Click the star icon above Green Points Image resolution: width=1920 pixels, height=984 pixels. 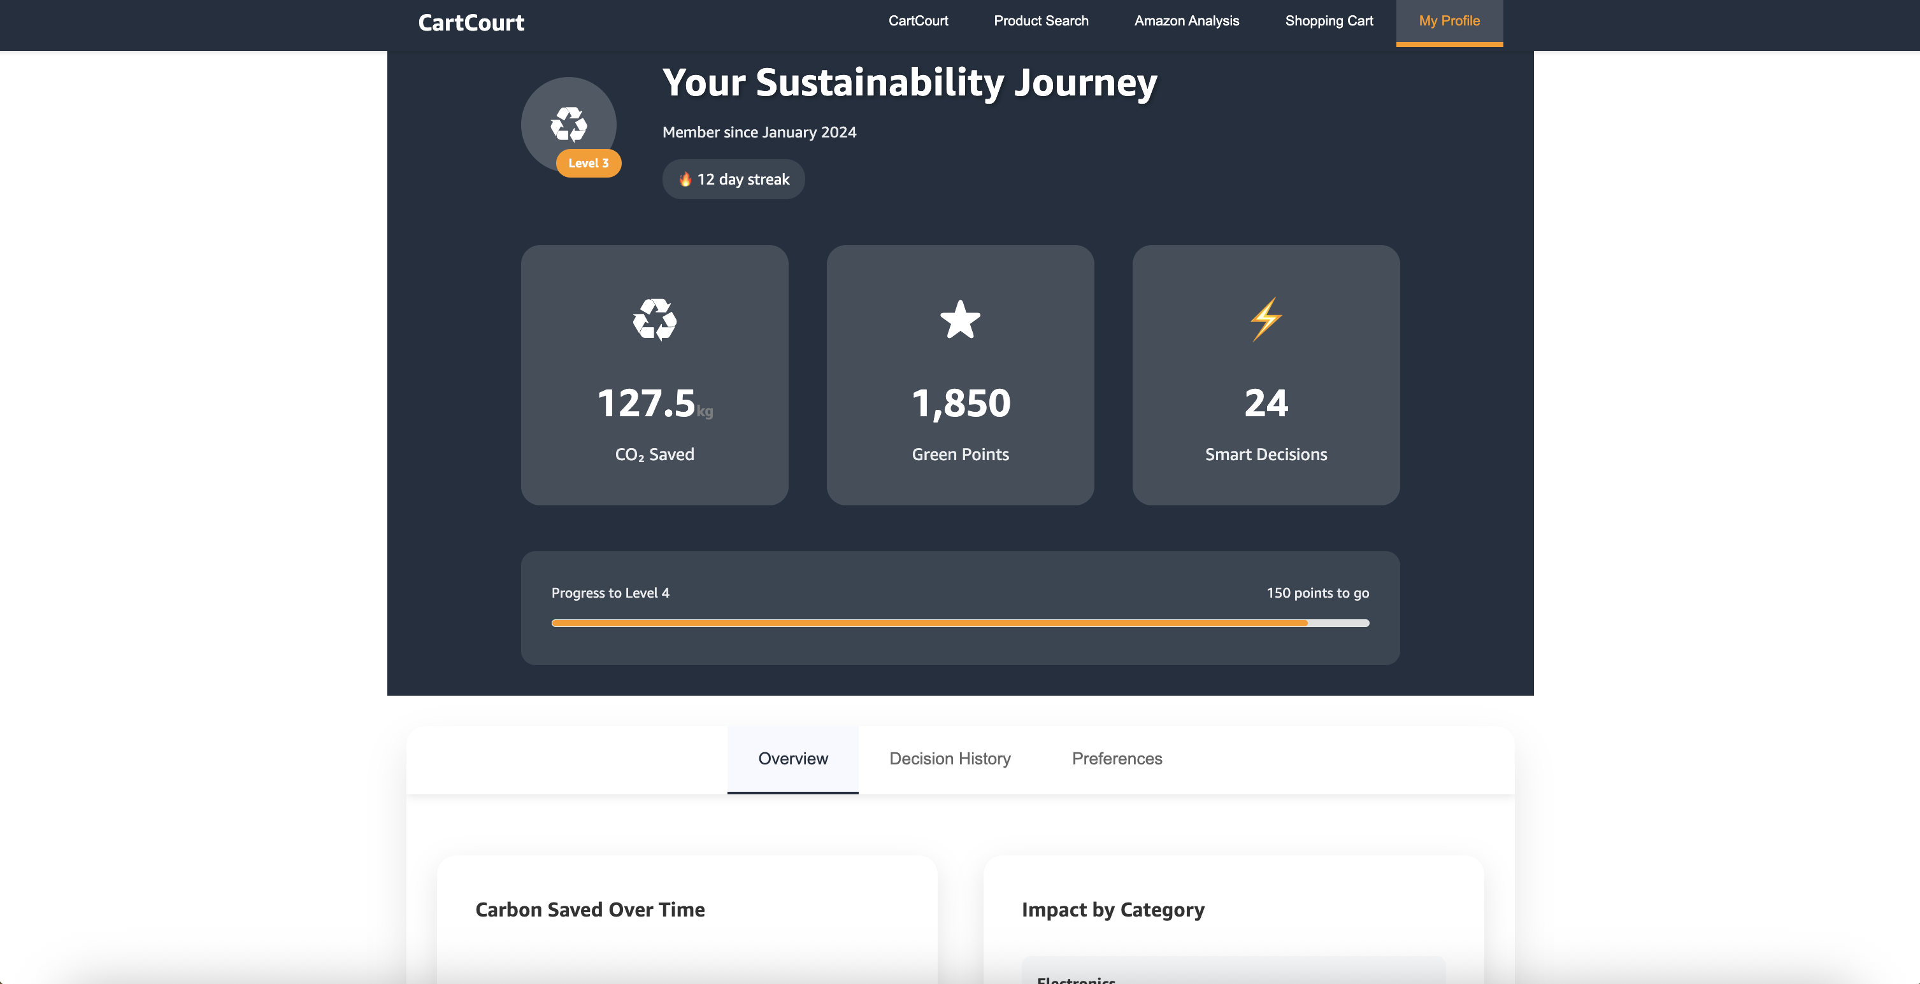960,320
